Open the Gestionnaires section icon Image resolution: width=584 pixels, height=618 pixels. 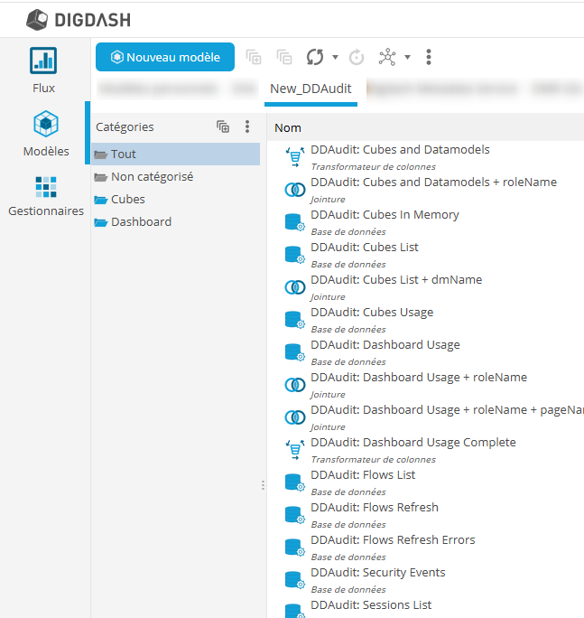pyautogui.click(x=46, y=187)
